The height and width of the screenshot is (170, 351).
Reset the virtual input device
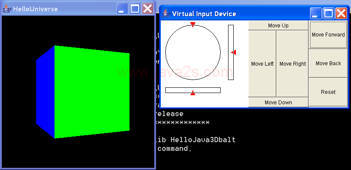pyautogui.click(x=328, y=92)
